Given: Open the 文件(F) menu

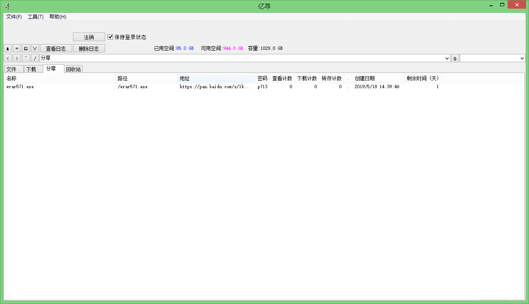Looking at the screenshot, I should click(x=14, y=17).
